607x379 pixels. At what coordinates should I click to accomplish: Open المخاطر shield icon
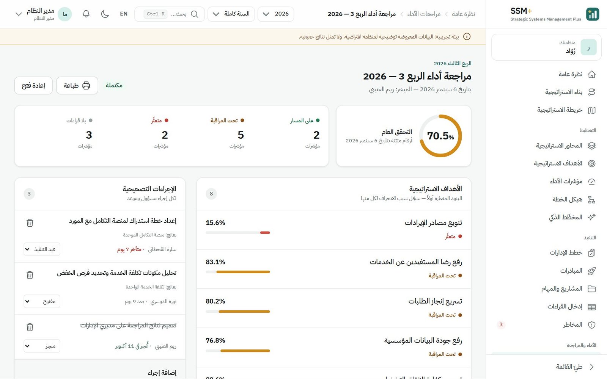(591, 325)
